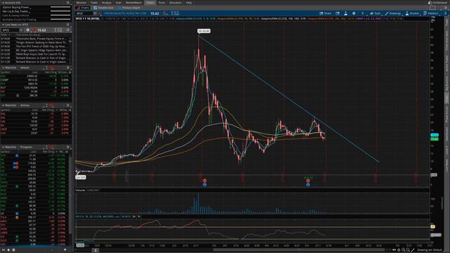Click the zoom in magnifier icon
The image size is (450, 253).
(404, 250)
